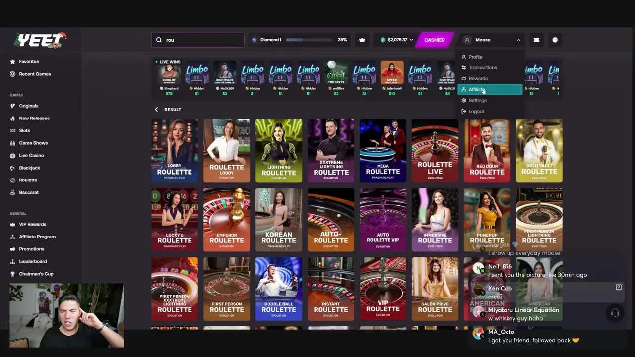Screen dimensions: 635x357
Task: Open Instant Roulette game tile
Action: 331,289
